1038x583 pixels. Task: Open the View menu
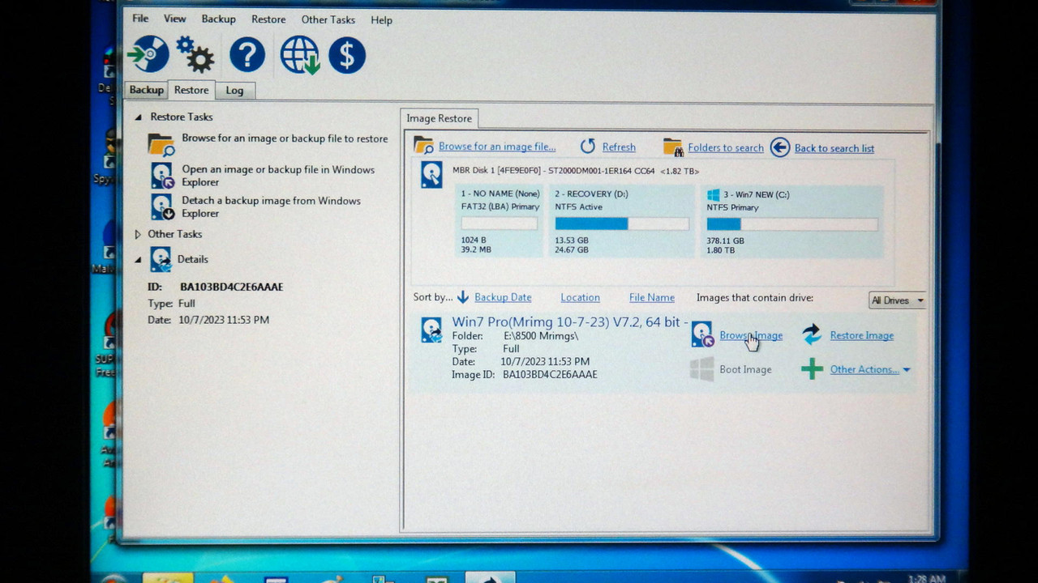pyautogui.click(x=174, y=19)
